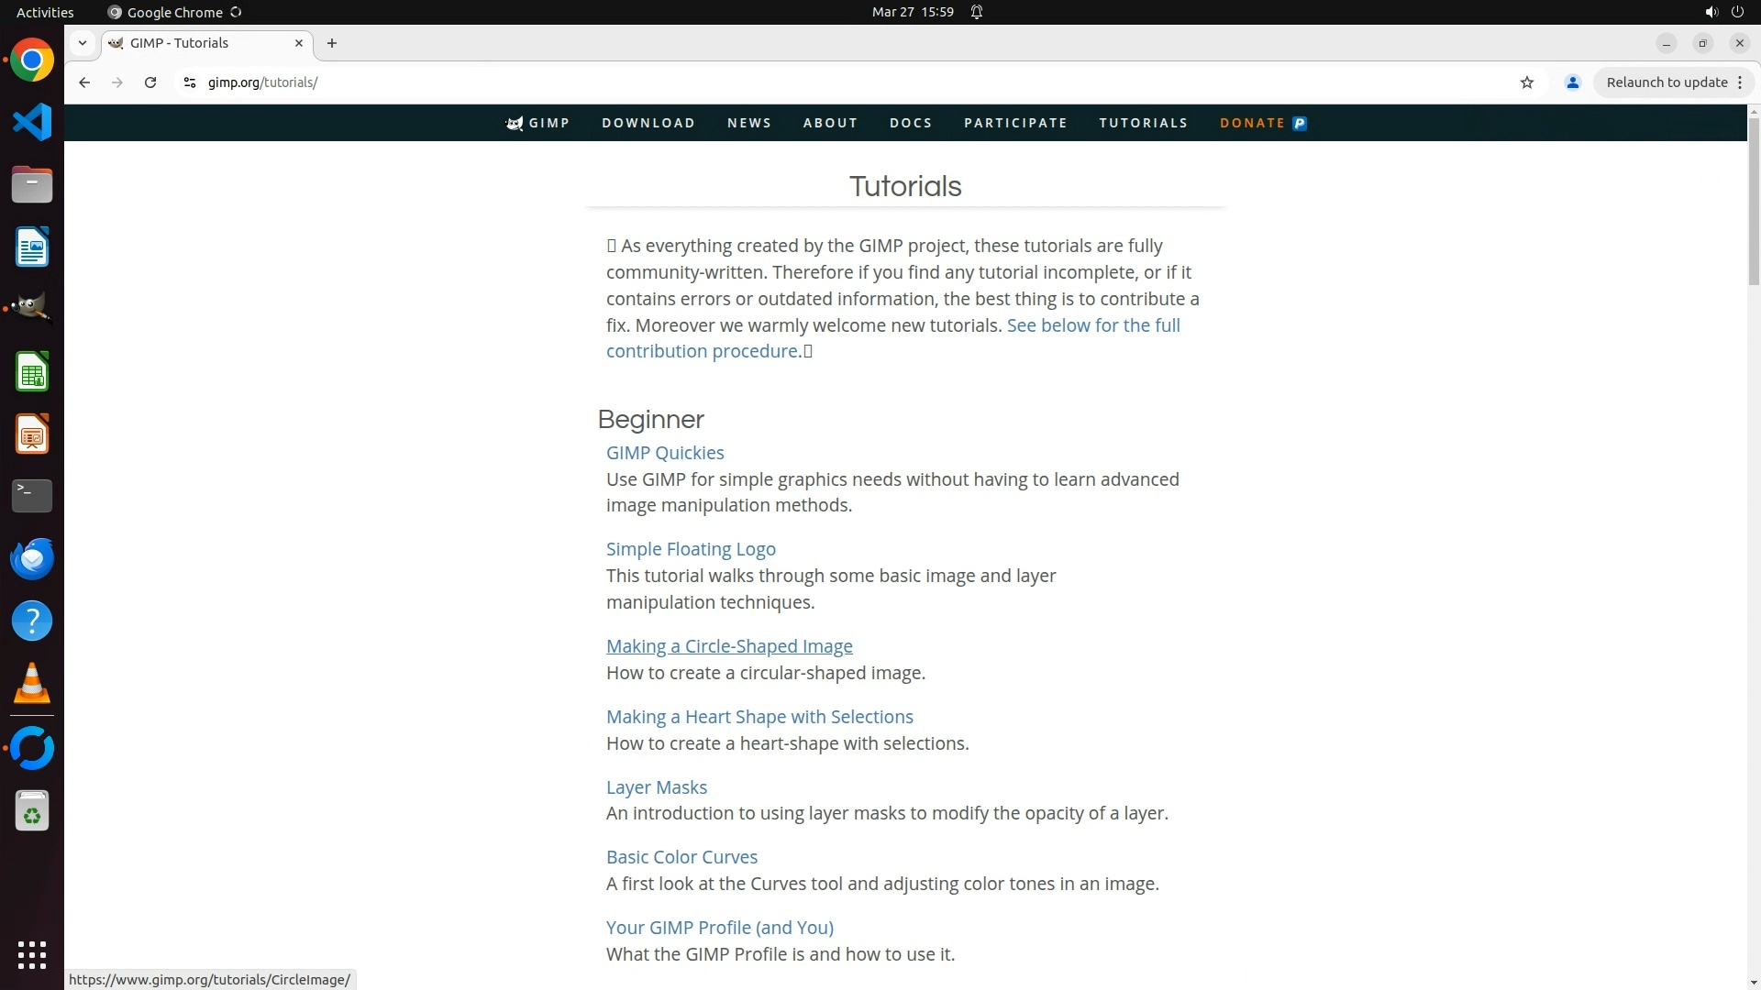This screenshot has height=990, width=1761.
Task: Open the Making a Circle-Shaped Image tutorial
Action: pyautogui.click(x=729, y=646)
